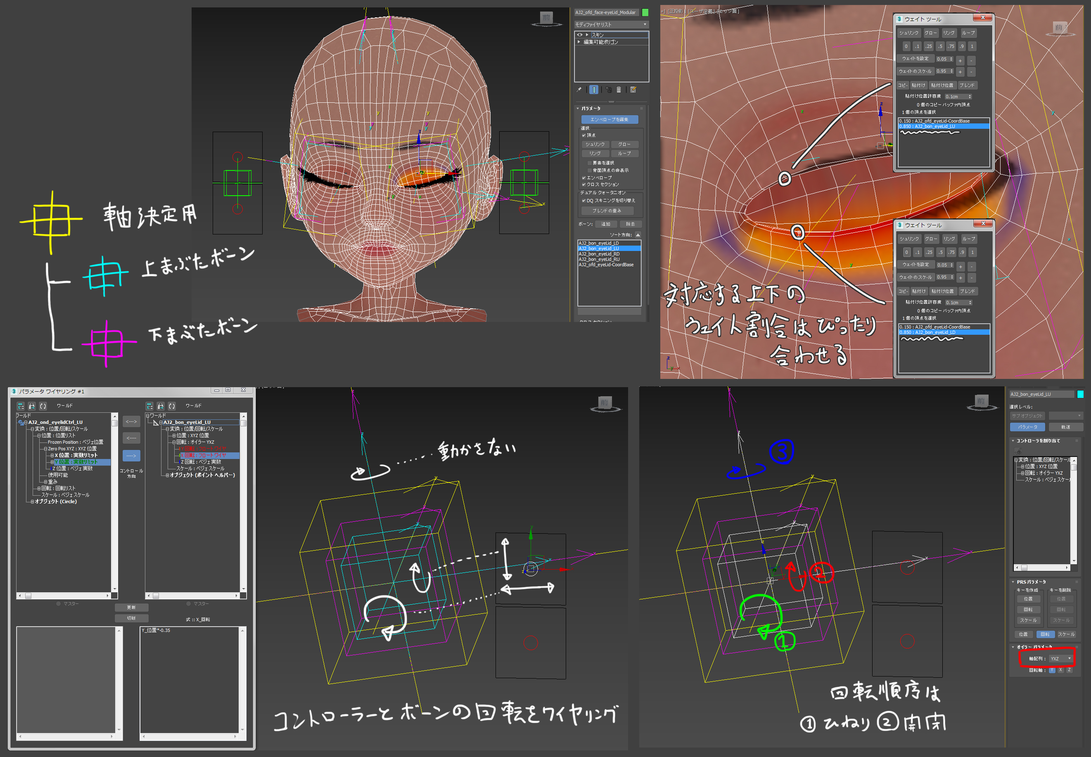1091x757 pixels.
Task: Select AJ2_bon_eyeLid_RD in the bone list
Action: pyautogui.click(x=609, y=254)
